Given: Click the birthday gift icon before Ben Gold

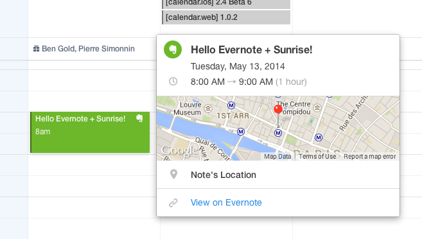Looking at the screenshot, I should (x=37, y=49).
